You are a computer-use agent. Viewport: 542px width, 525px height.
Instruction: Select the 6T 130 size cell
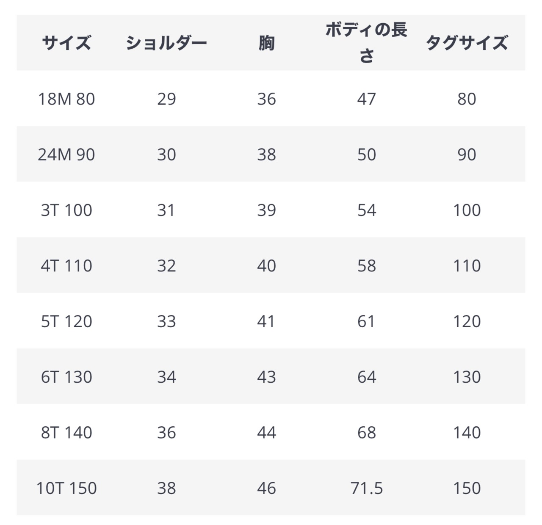pyautogui.click(x=66, y=377)
